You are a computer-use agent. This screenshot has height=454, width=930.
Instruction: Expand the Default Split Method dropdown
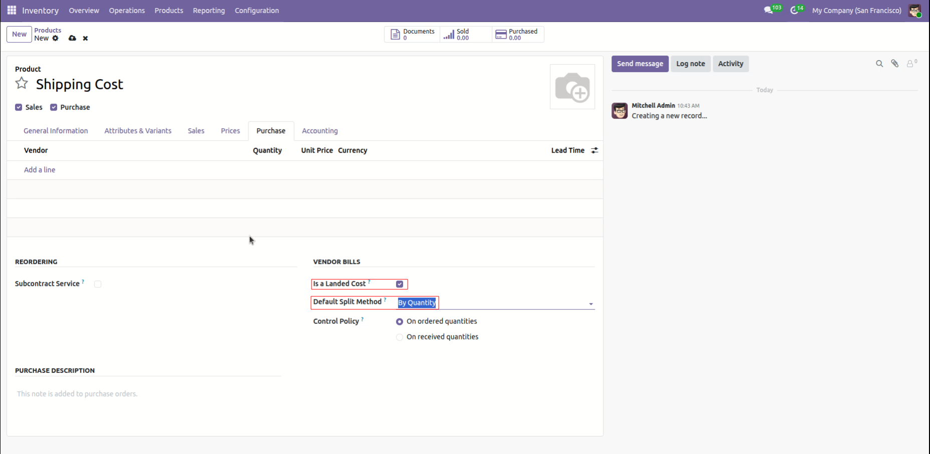[590, 304]
